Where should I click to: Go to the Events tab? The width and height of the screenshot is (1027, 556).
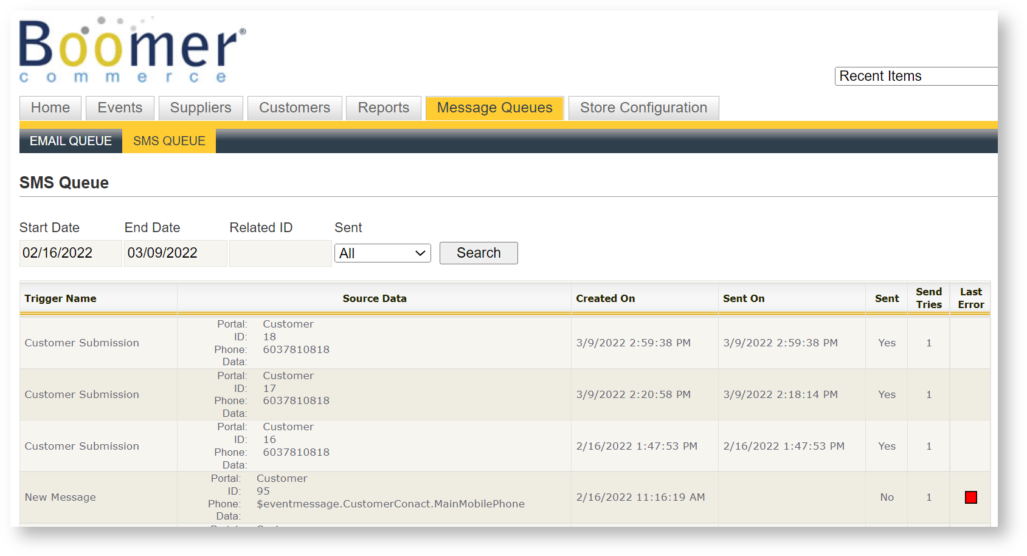[120, 108]
